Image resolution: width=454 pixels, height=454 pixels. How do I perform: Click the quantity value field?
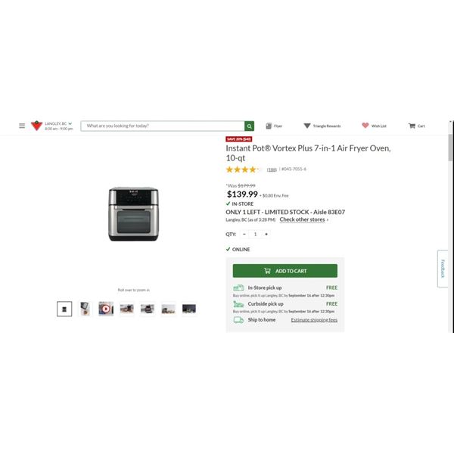pyautogui.click(x=256, y=234)
